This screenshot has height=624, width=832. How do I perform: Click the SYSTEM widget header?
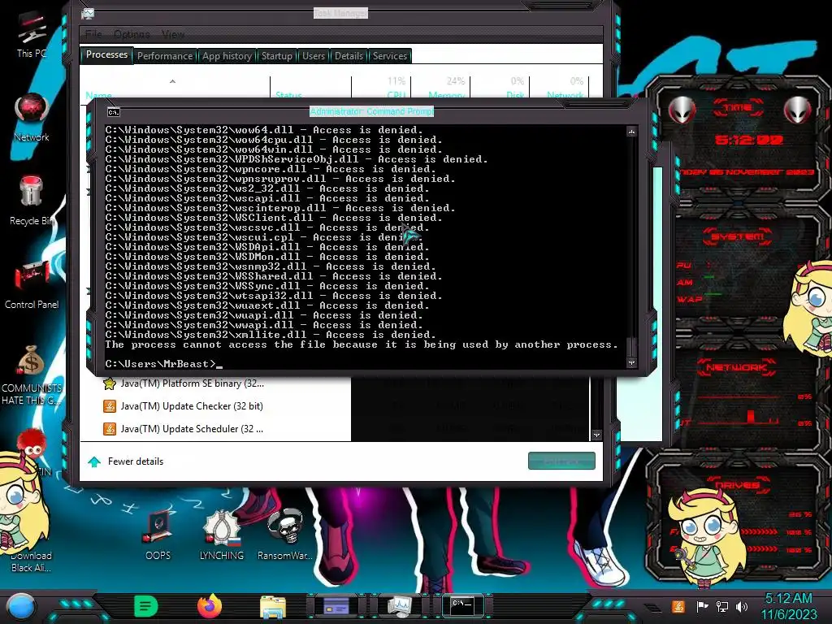pyautogui.click(x=738, y=236)
